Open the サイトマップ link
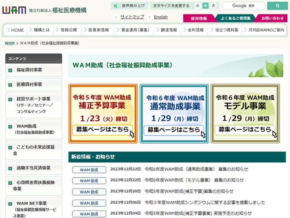This screenshot has height=218, width=290. point(132,17)
